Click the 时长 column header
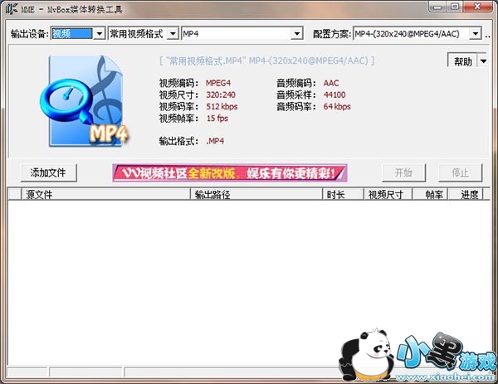This screenshot has height=384, width=498. [x=343, y=194]
